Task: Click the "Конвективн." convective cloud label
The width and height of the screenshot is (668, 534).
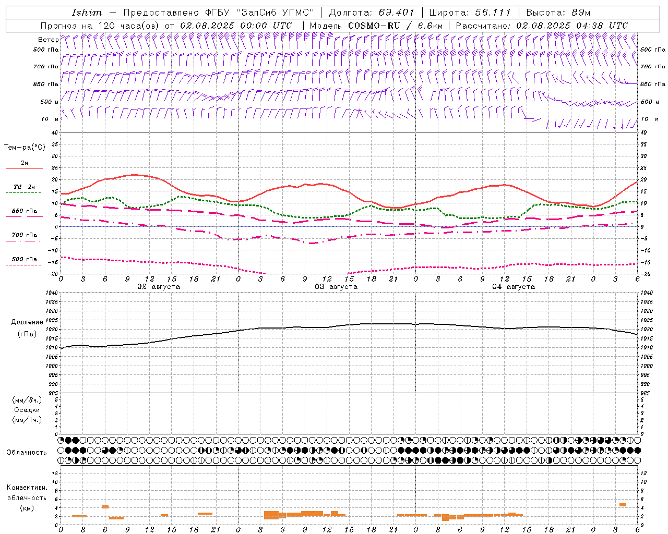Action: coord(27,488)
